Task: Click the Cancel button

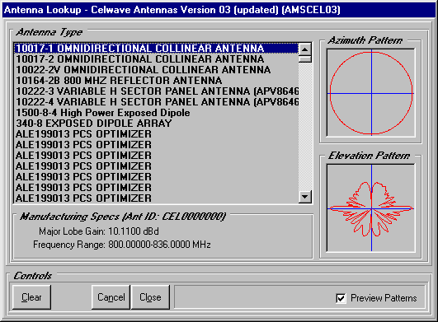Action: click(x=111, y=297)
